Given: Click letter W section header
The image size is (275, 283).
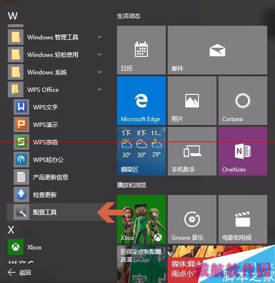Looking at the screenshot, I should pos(13,16).
